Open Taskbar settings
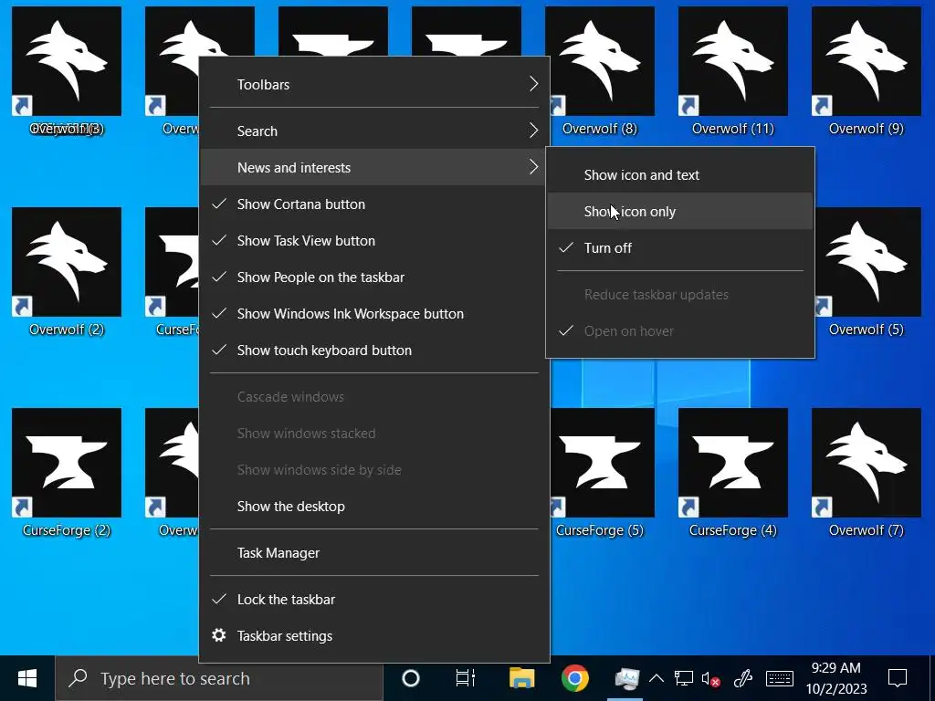 [x=374, y=636]
